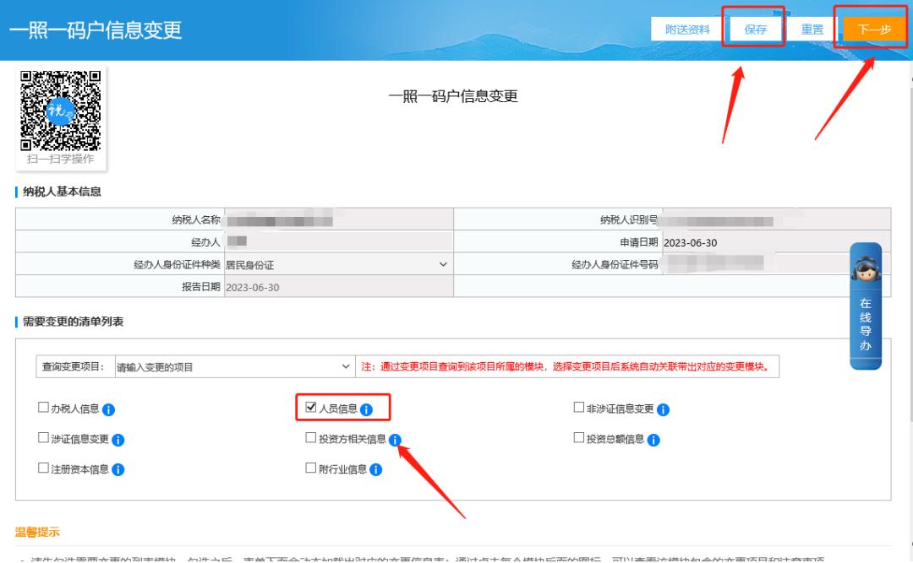Viewport: 913px width, 563px height.
Task: Click the 下一步 button to proceed
Action: pos(875,28)
